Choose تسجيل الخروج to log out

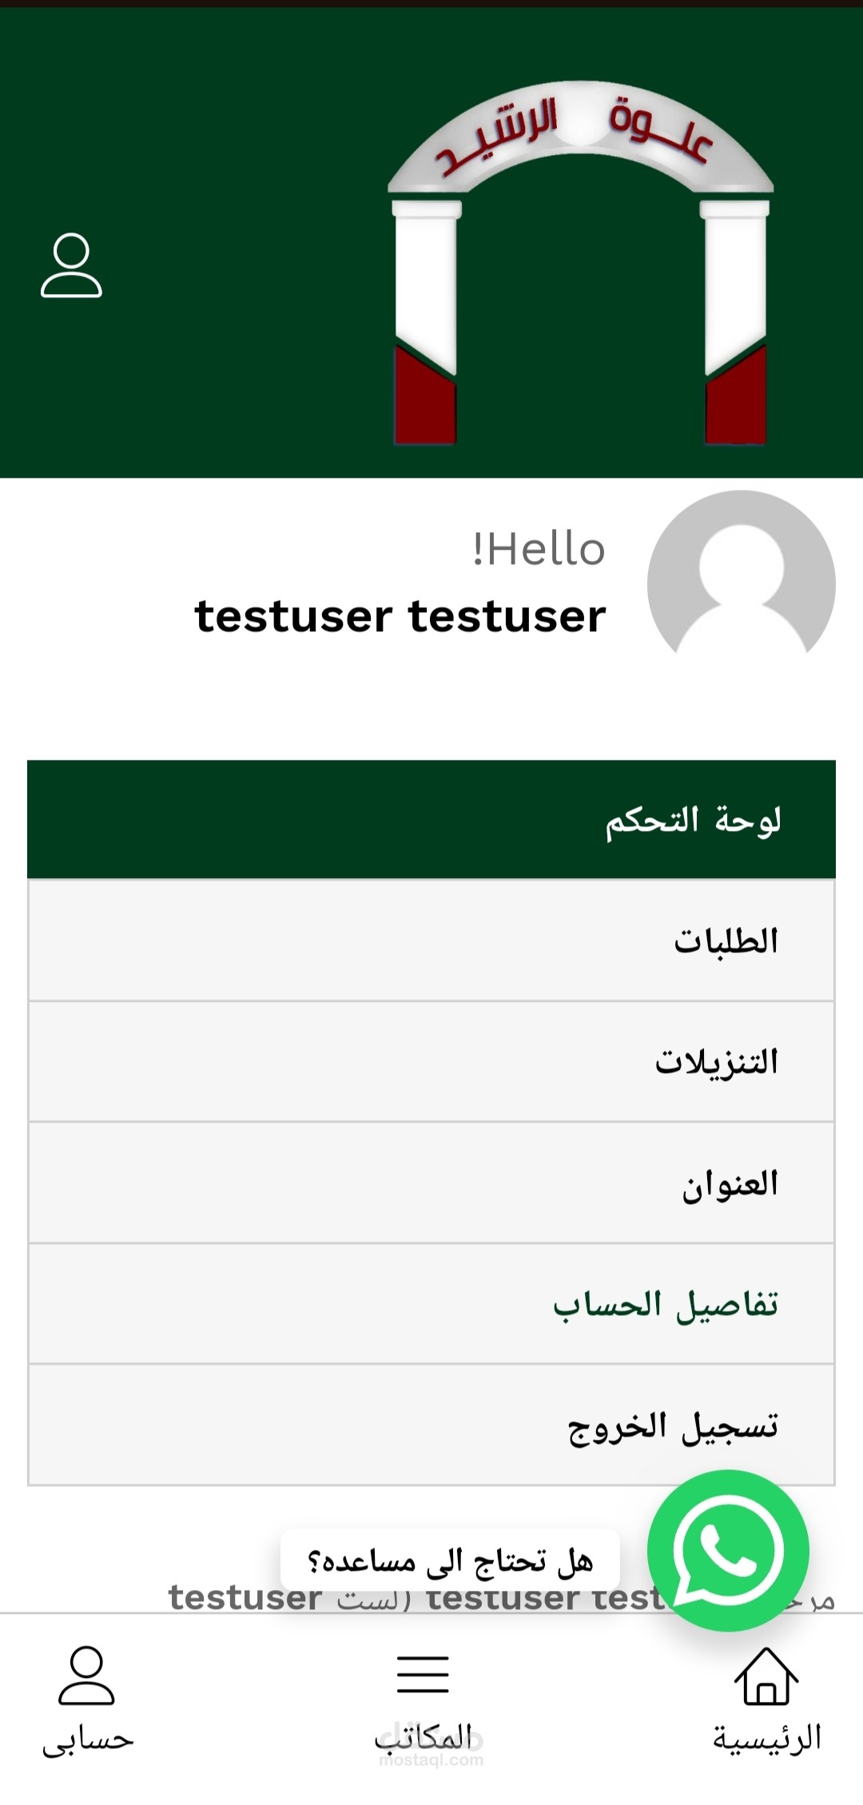coord(431,1425)
